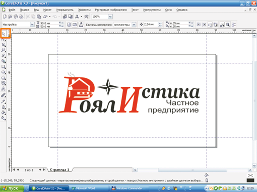Set page orientation to landscape
Image resolution: width=257 pixels, height=192 pixels.
(x=75, y=25)
